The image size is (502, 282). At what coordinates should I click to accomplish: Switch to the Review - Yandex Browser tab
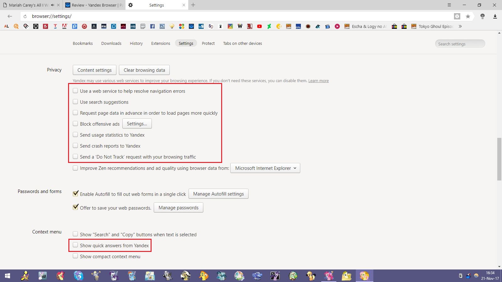coord(94,5)
